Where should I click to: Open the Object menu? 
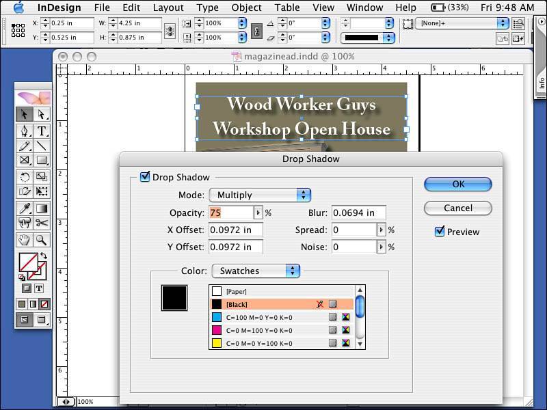click(246, 8)
